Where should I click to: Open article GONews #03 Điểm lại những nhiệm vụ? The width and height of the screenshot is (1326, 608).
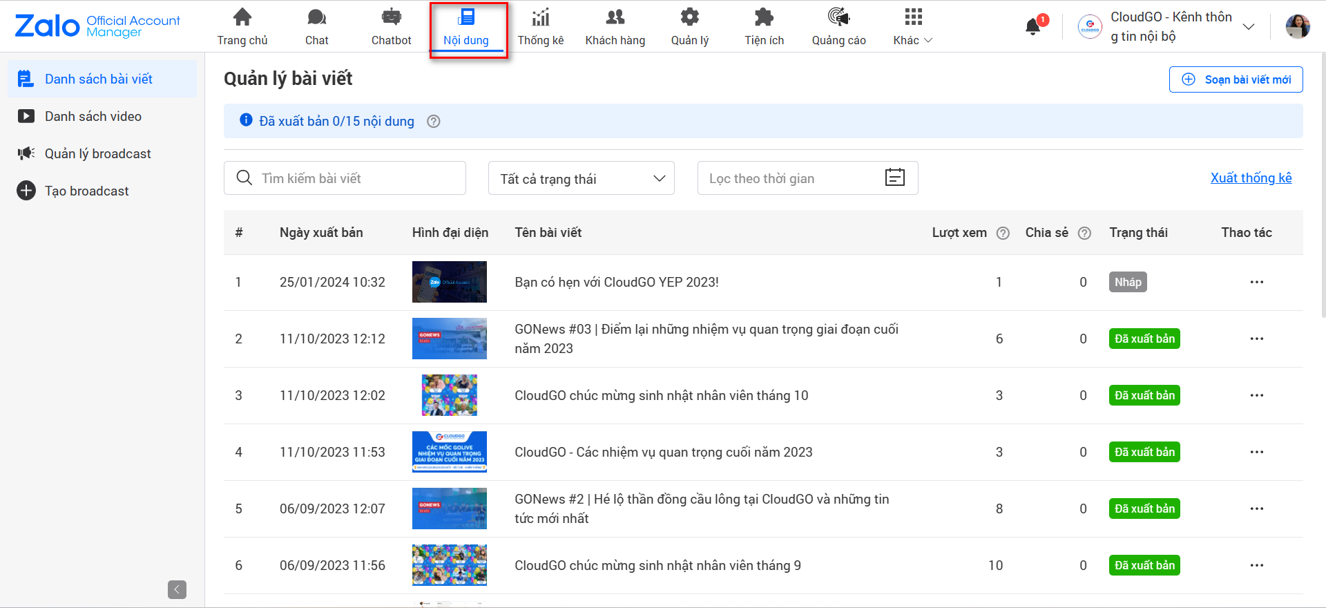coord(707,339)
